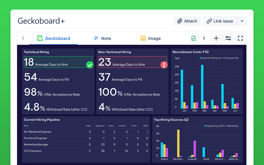Click the Note lines icon
This screenshot has width=264, height=165.
click(x=96, y=38)
